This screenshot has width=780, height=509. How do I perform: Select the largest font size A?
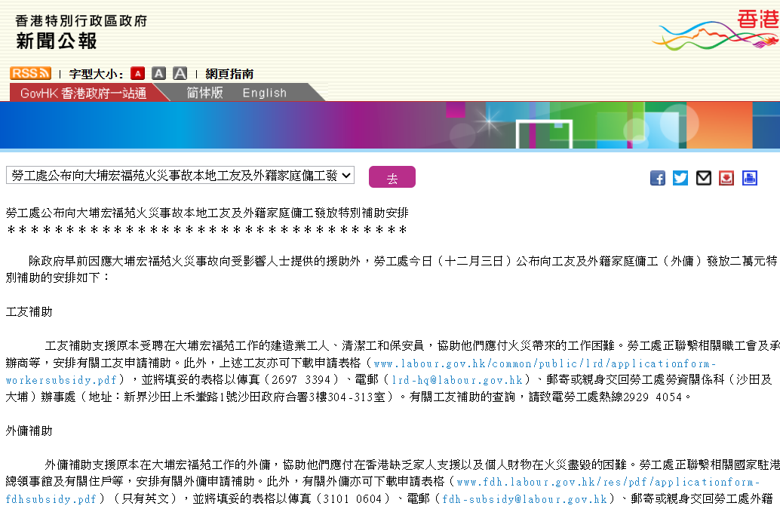click(x=180, y=73)
